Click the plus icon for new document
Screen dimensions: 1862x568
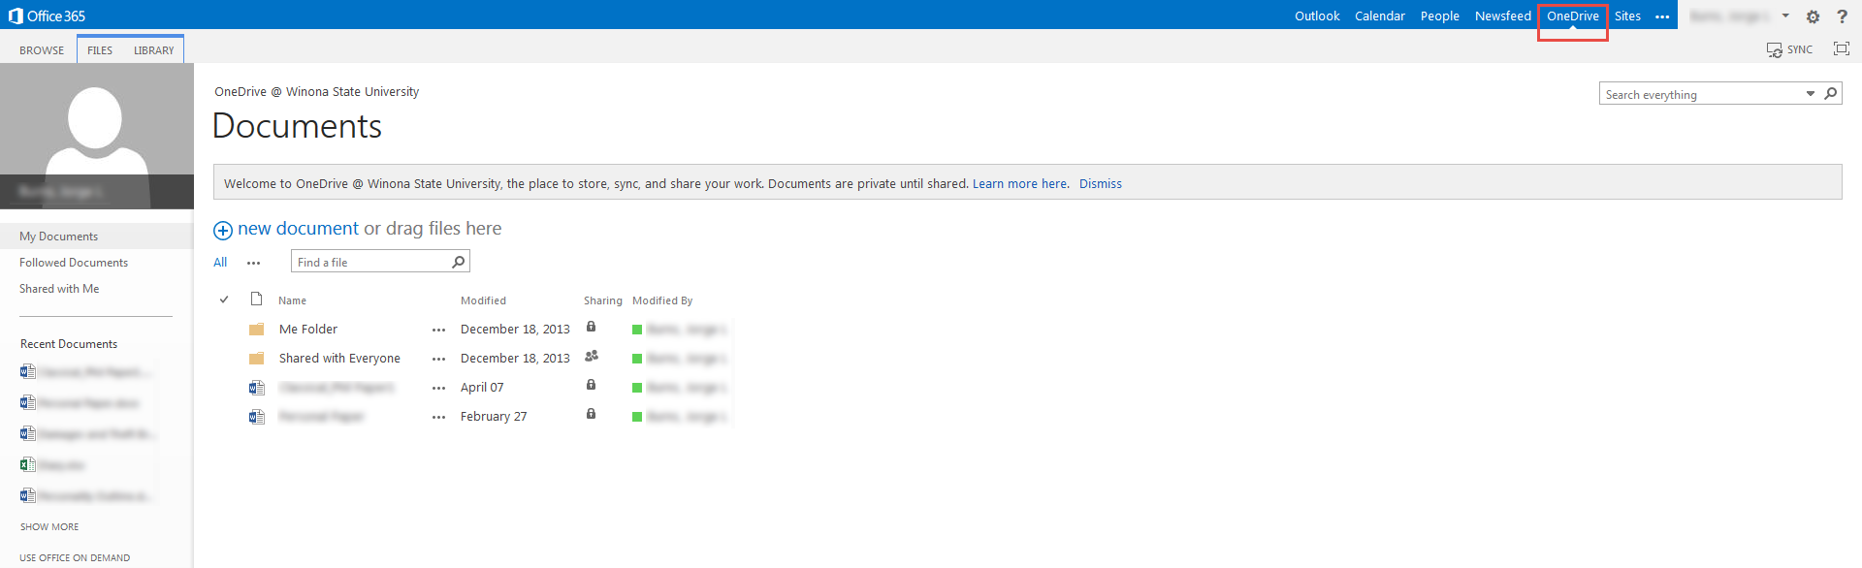tap(223, 230)
